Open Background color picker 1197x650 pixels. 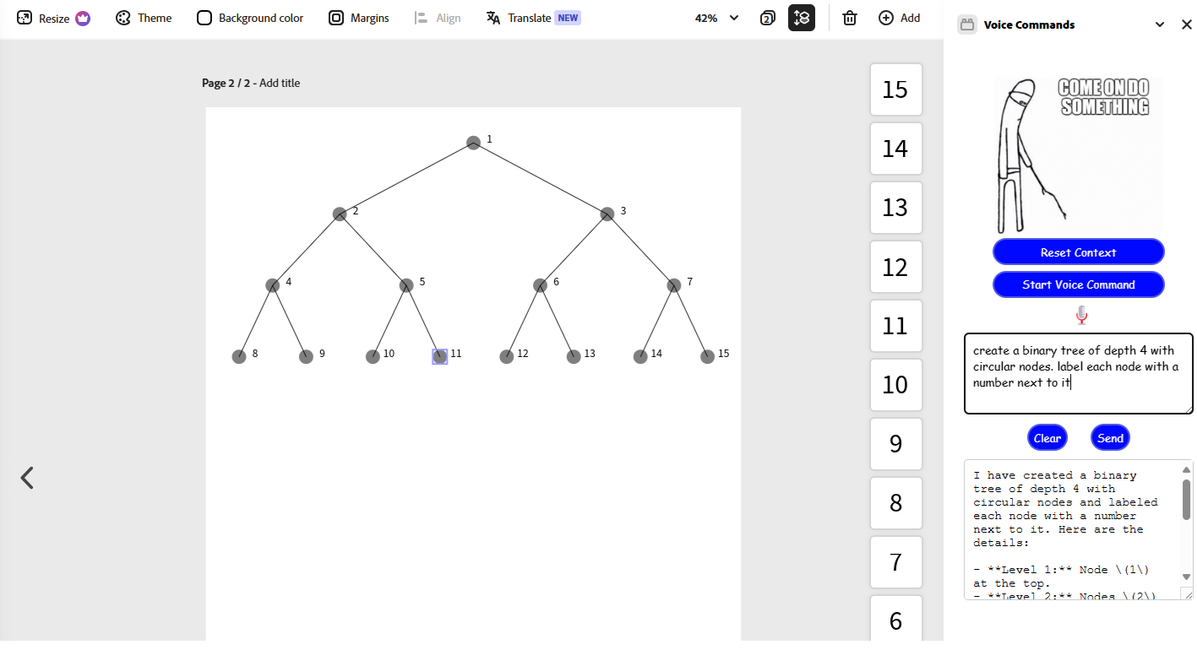pos(250,18)
